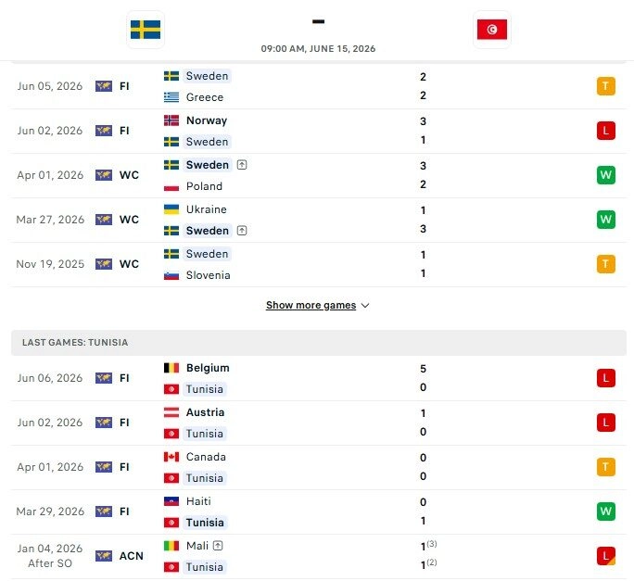Select the Ukraine team name
Image resolution: width=634 pixels, height=581 pixels.
pyautogui.click(x=206, y=209)
